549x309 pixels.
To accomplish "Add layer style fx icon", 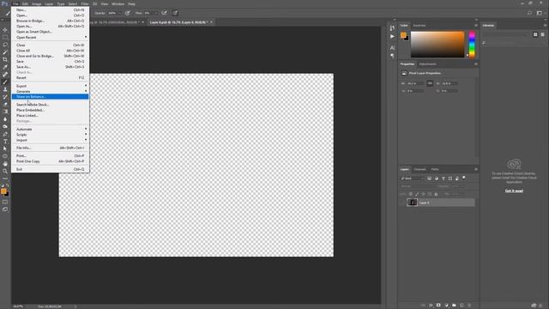I will (431, 306).
